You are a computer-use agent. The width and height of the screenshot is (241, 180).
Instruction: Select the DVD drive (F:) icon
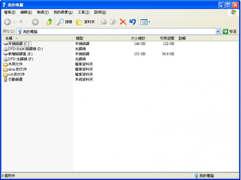(5, 59)
